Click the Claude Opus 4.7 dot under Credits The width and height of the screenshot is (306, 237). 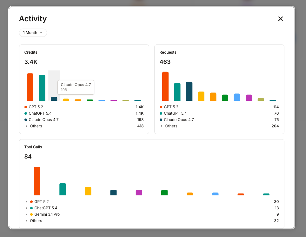coord(26,120)
